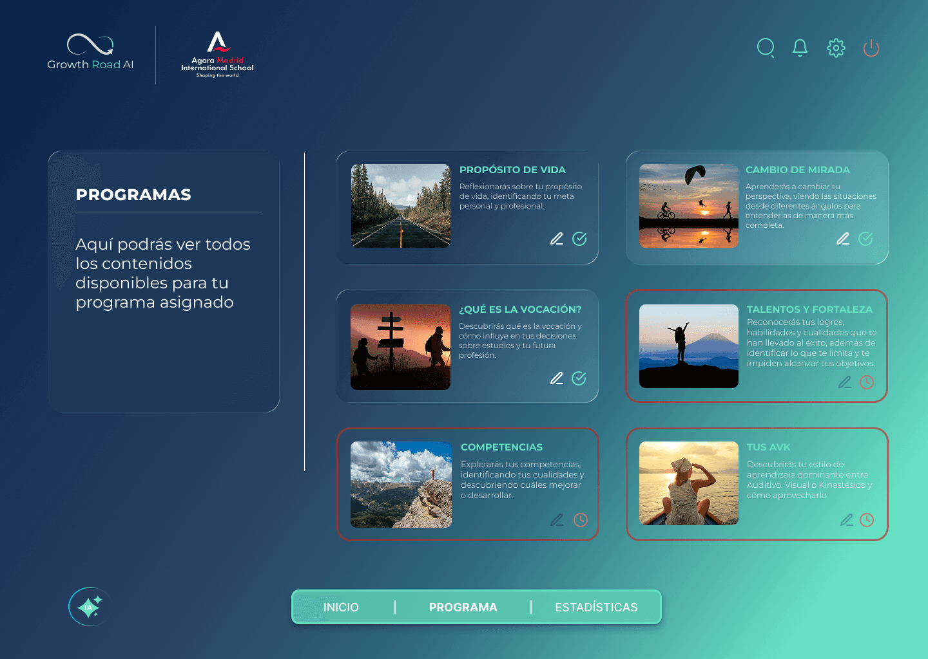Edit pencil icon on Tus AVK card
Screen dimensions: 928x659
pyautogui.click(x=847, y=520)
